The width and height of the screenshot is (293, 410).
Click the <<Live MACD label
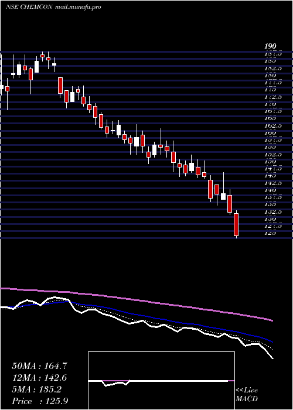[247, 395]
